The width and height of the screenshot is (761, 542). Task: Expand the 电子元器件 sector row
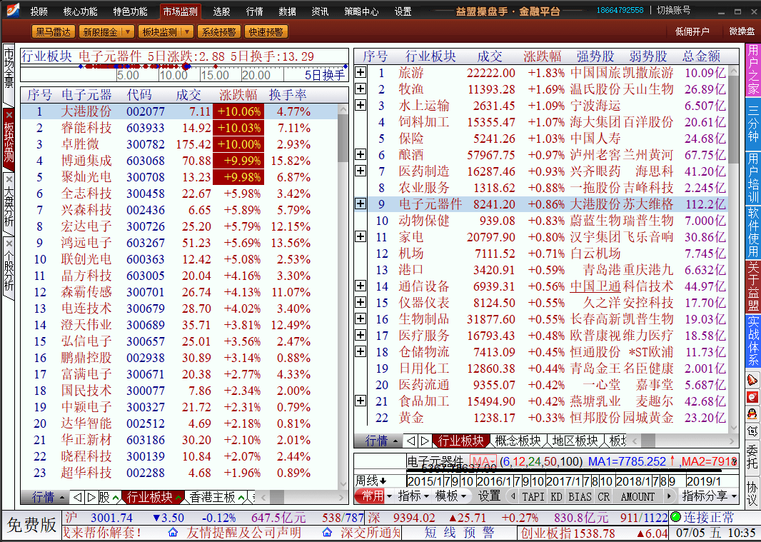tap(361, 204)
